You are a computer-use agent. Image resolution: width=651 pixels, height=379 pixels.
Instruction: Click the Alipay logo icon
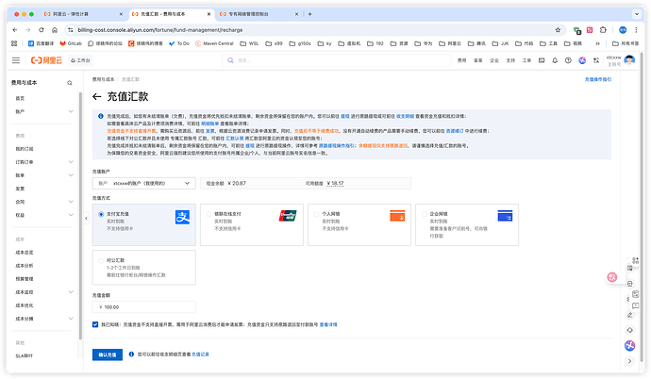(182, 218)
